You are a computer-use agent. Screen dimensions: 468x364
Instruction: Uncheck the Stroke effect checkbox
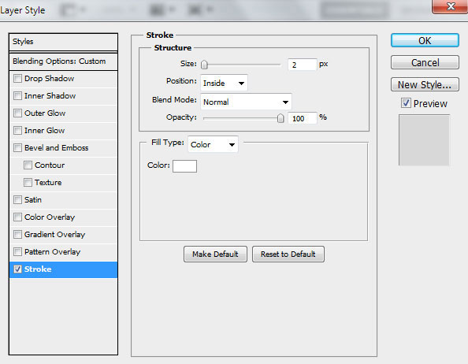(17, 269)
